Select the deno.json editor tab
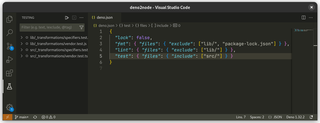The image size is (320, 123). (104, 18)
